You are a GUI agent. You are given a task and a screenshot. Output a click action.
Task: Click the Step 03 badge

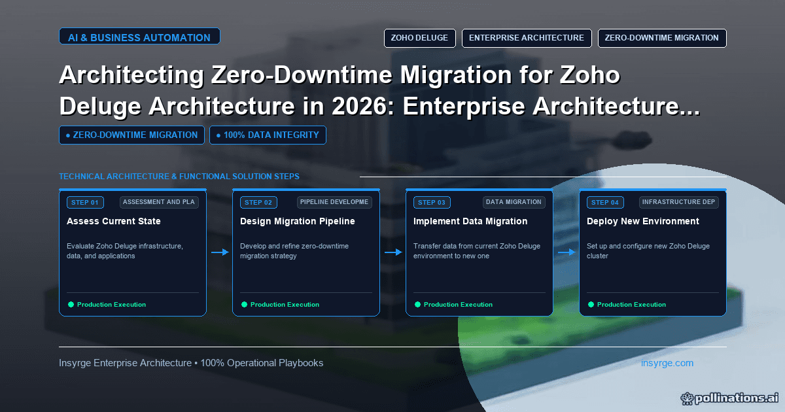click(432, 203)
